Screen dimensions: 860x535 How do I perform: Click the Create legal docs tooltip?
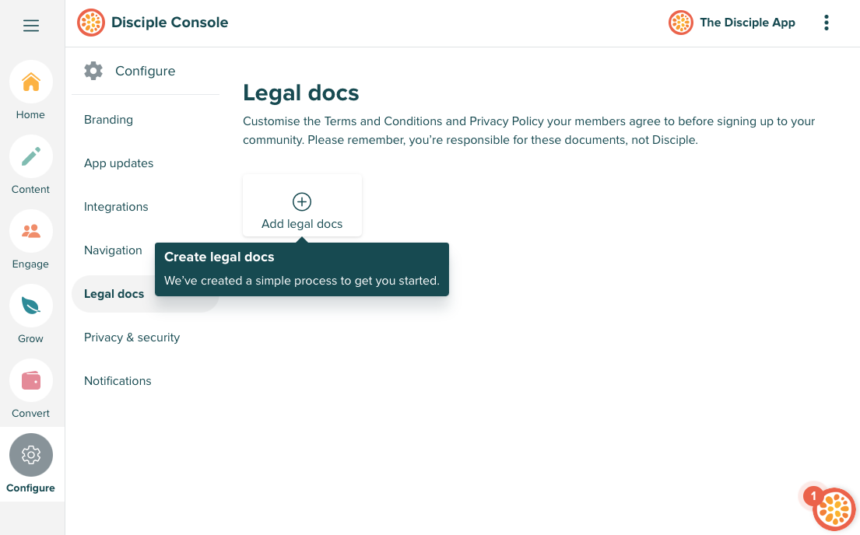pos(302,269)
